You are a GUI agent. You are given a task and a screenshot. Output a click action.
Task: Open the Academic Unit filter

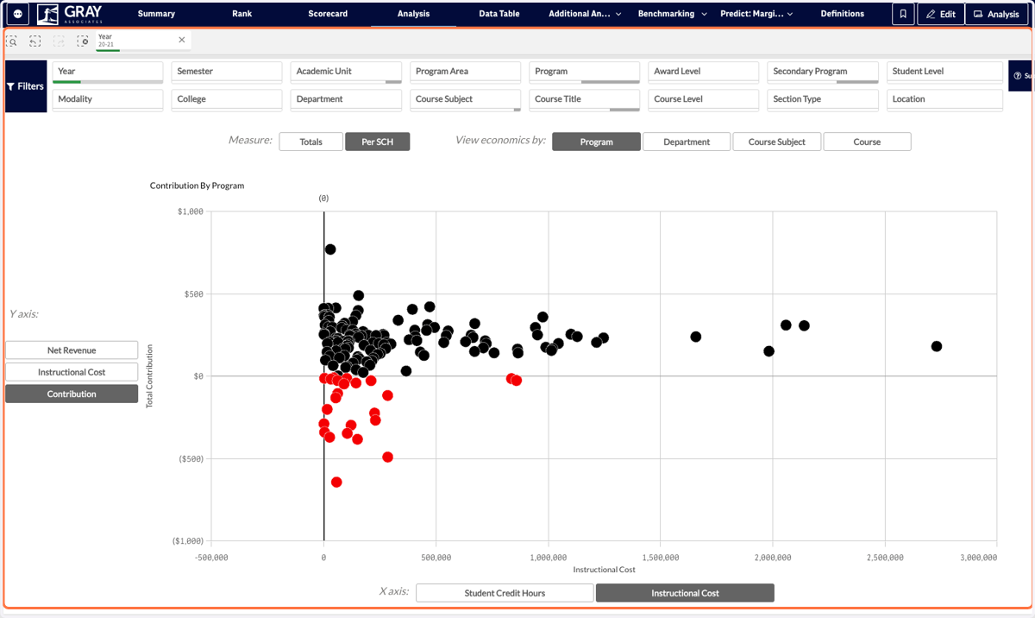pyautogui.click(x=346, y=73)
